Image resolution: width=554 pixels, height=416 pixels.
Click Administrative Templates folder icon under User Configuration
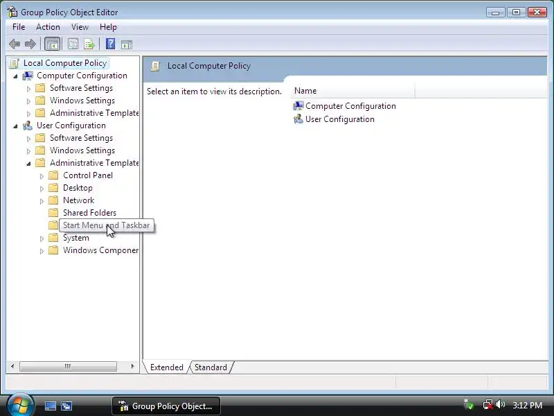pos(41,163)
